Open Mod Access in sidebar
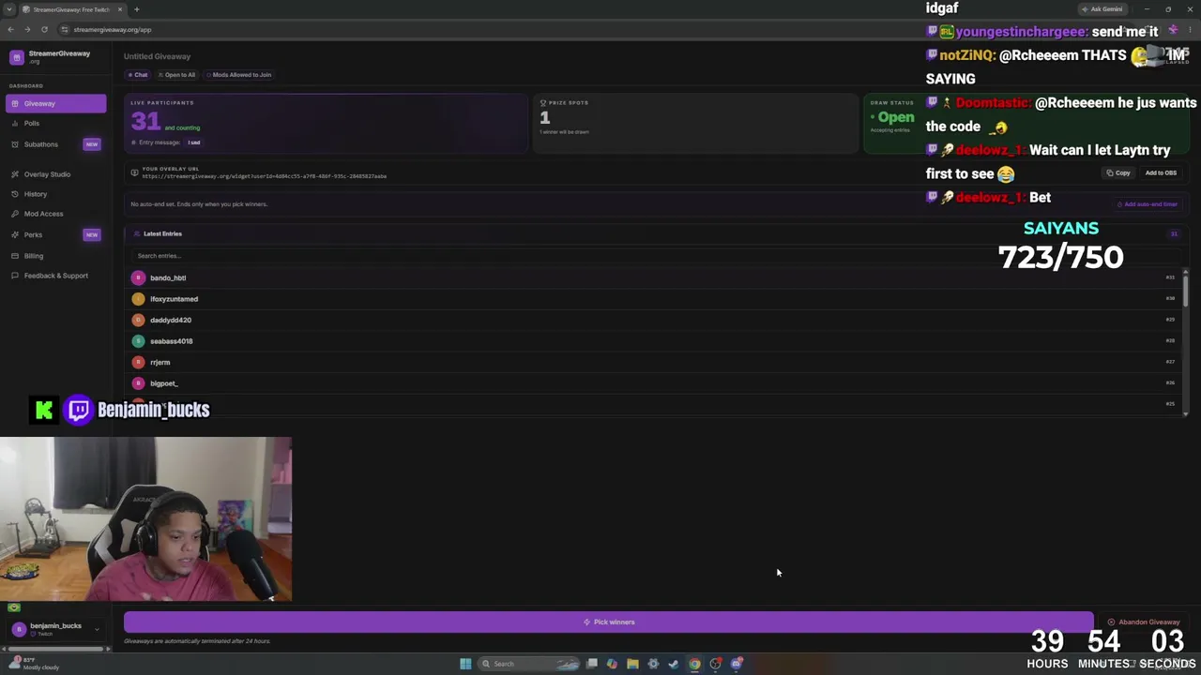 tap(57, 214)
